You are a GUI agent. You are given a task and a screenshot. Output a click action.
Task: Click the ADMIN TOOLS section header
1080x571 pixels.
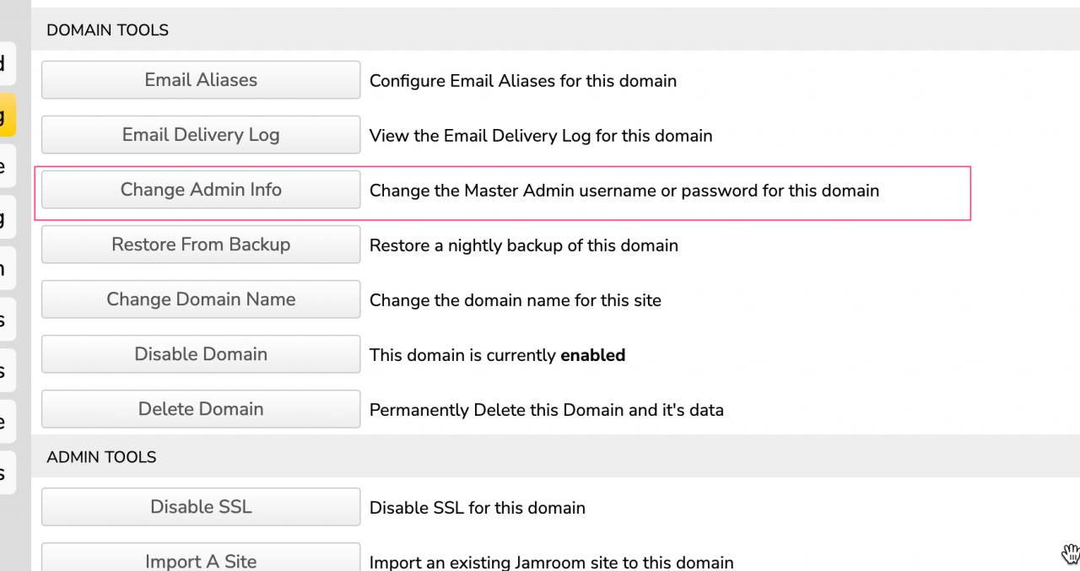point(101,457)
